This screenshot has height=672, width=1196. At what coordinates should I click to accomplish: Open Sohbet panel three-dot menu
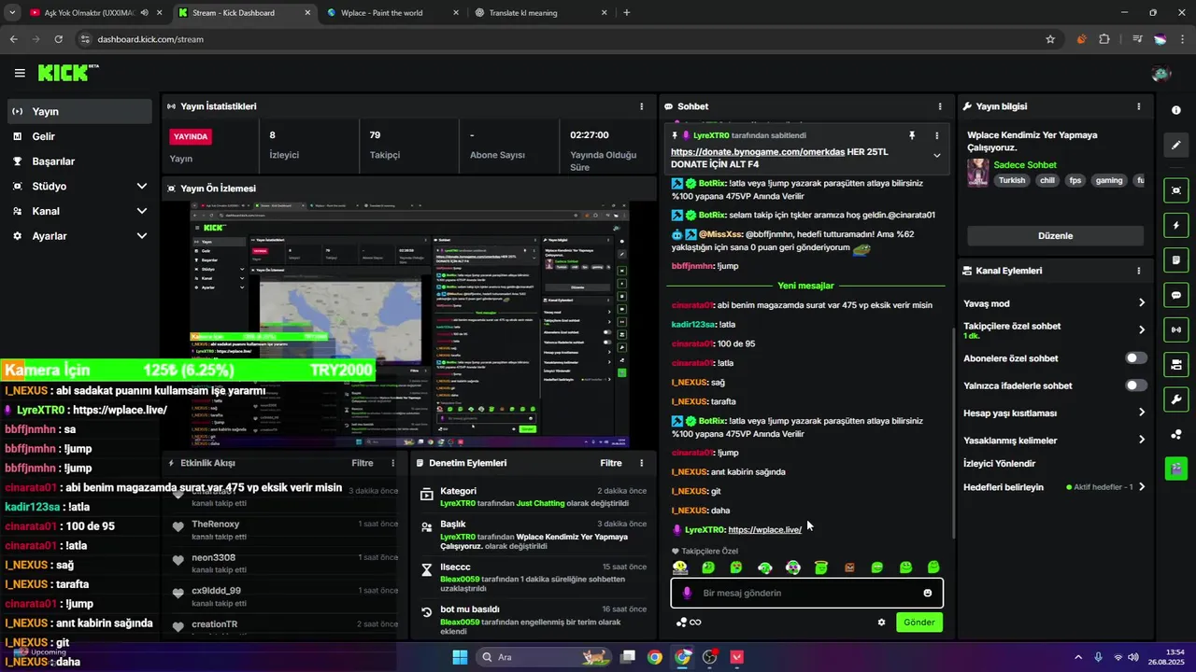(x=940, y=106)
